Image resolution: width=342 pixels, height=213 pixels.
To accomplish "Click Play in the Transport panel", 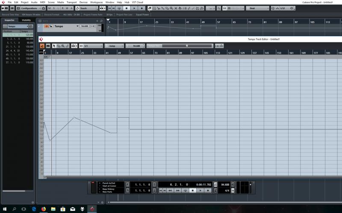I will 200,190.
